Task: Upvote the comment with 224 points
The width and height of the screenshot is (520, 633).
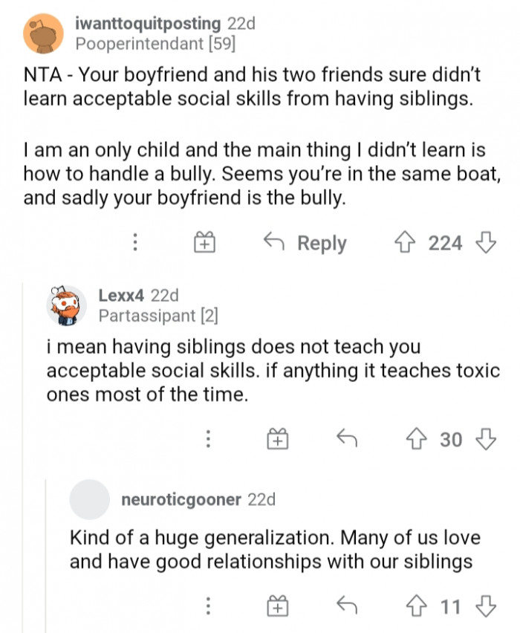Action: click(x=404, y=243)
